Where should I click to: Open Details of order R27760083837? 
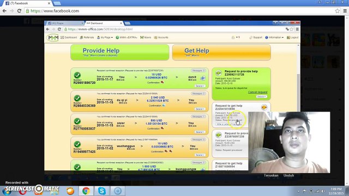point(200,132)
